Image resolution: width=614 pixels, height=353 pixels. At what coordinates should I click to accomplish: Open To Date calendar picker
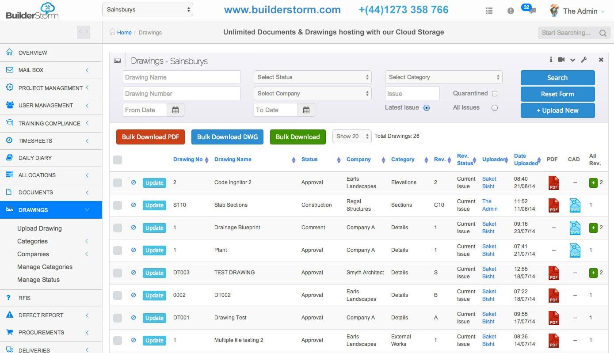pos(306,110)
